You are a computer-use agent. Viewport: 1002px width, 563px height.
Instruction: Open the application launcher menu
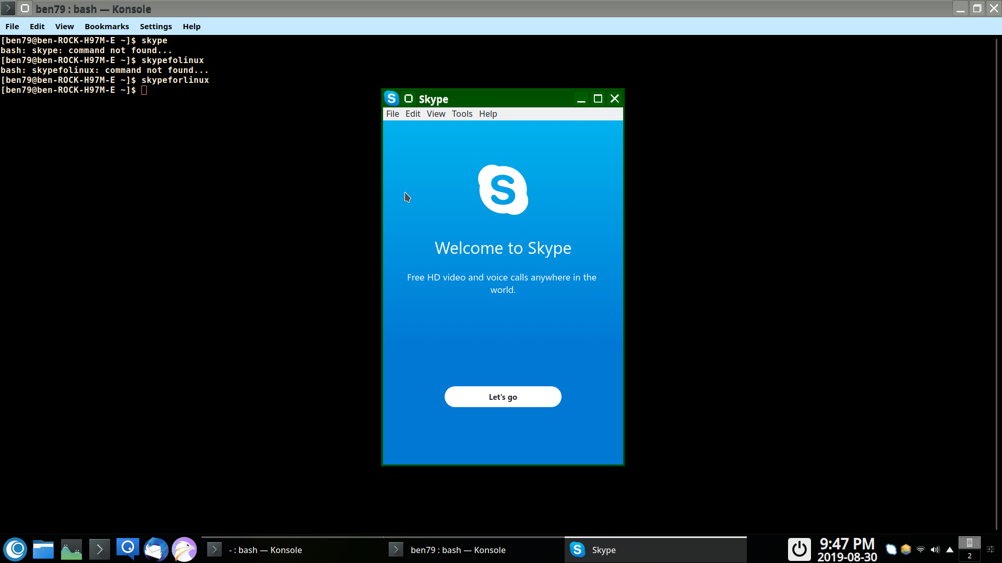tap(15, 549)
